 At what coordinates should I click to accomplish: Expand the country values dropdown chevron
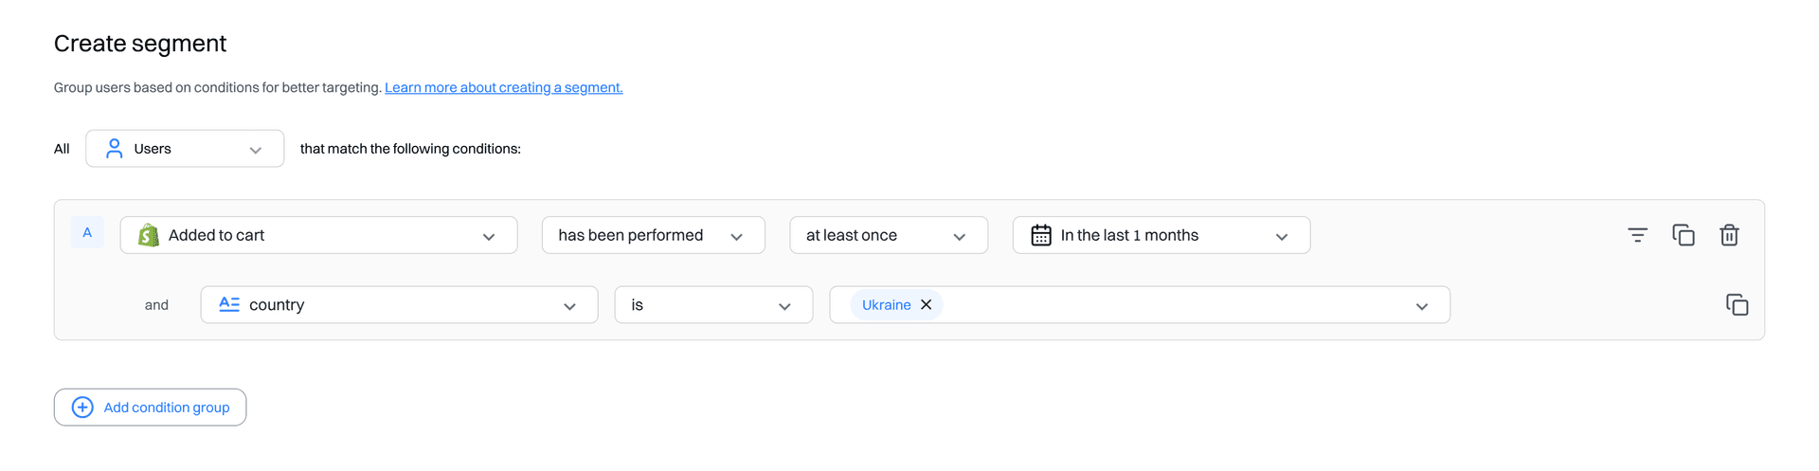coord(1421,306)
